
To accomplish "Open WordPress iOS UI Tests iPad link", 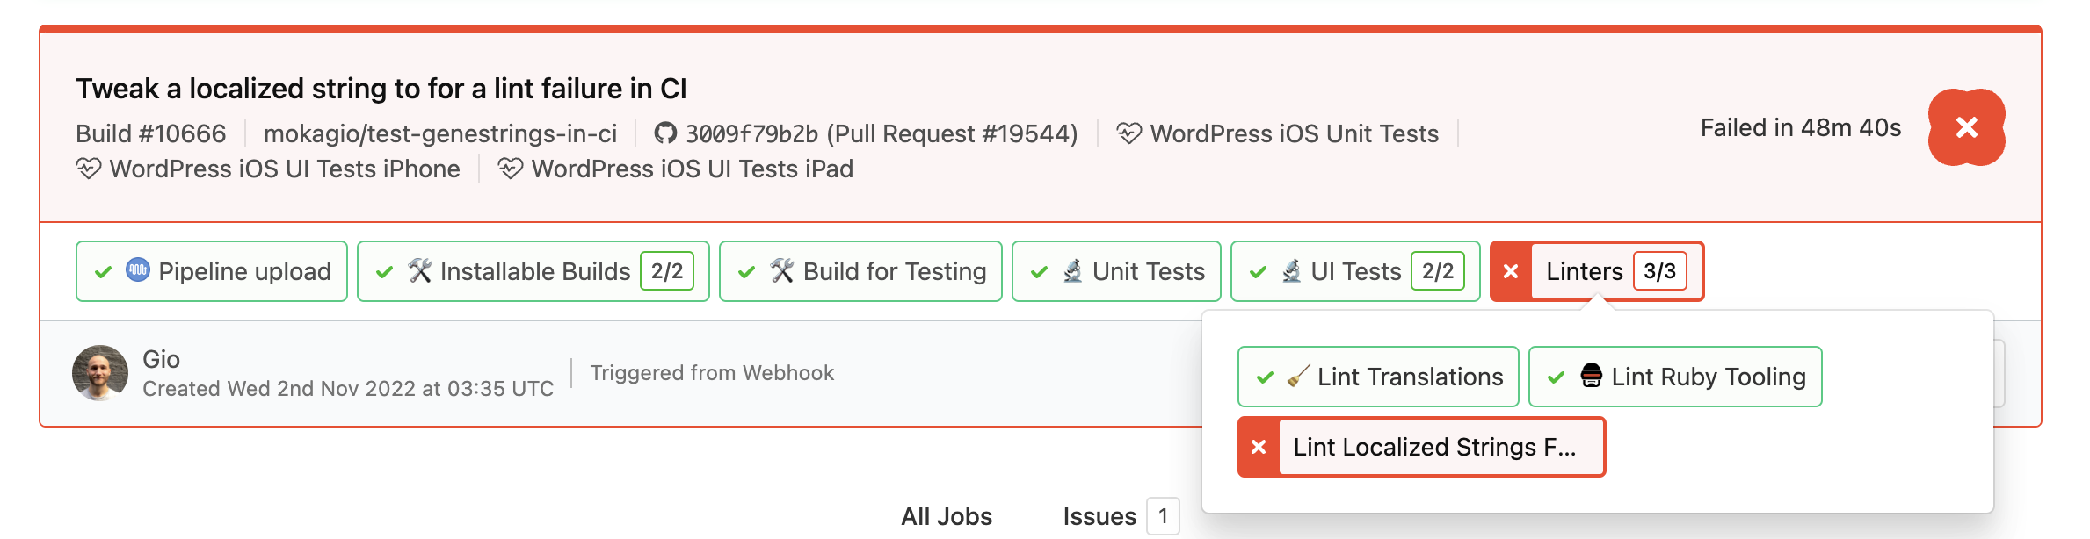I will [x=693, y=169].
